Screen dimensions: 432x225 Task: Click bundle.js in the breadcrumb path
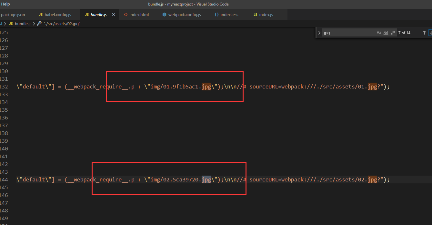[x=23, y=24]
